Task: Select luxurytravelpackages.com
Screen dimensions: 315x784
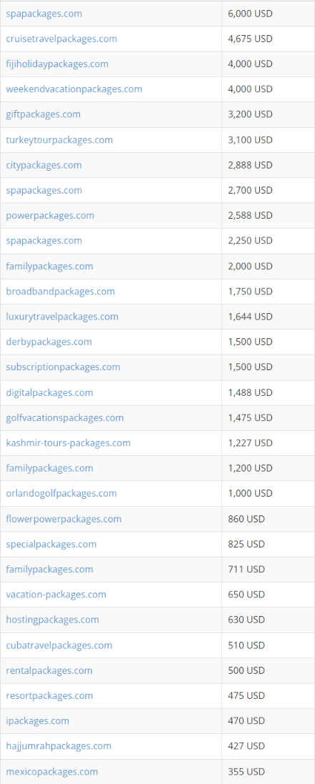Action: (x=62, y=317)
